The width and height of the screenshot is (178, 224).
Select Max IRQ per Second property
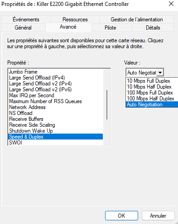55,95
